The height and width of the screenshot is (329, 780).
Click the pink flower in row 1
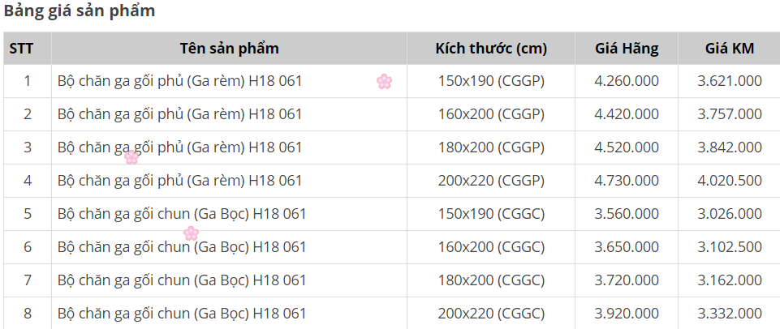tap(384, 81)
